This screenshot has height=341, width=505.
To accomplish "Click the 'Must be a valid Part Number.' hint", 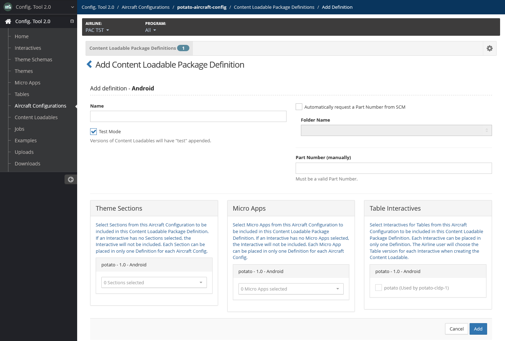I will pos(326,179).
